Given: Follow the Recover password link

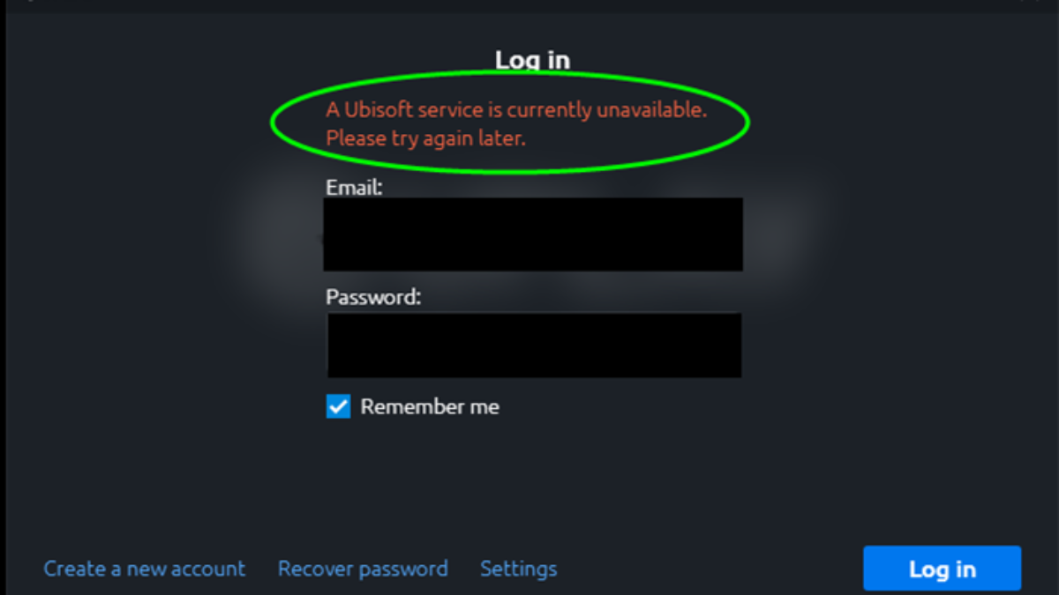Looking at the screenshot, I should click(363, 569).
